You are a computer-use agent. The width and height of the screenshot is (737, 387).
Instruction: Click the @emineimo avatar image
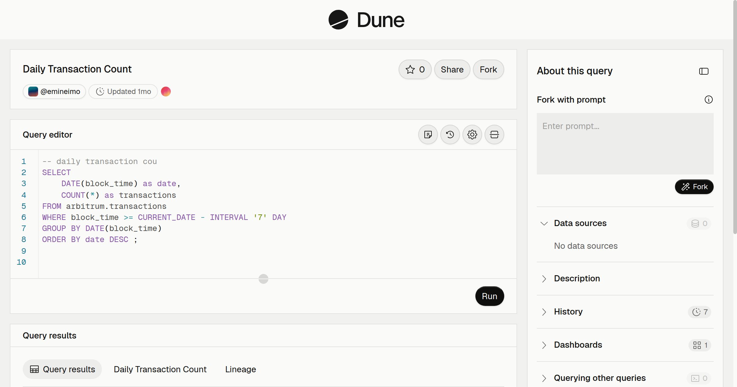point(33,92)
